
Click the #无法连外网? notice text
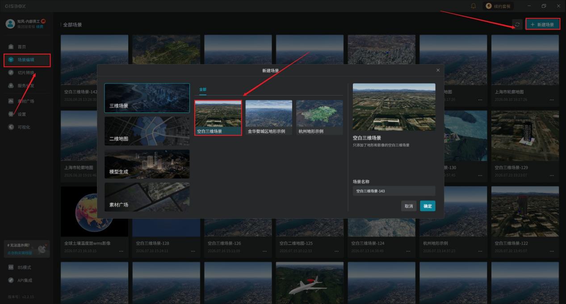coord(18,246)
